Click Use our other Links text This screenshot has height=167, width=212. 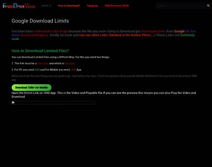point(93,35)
